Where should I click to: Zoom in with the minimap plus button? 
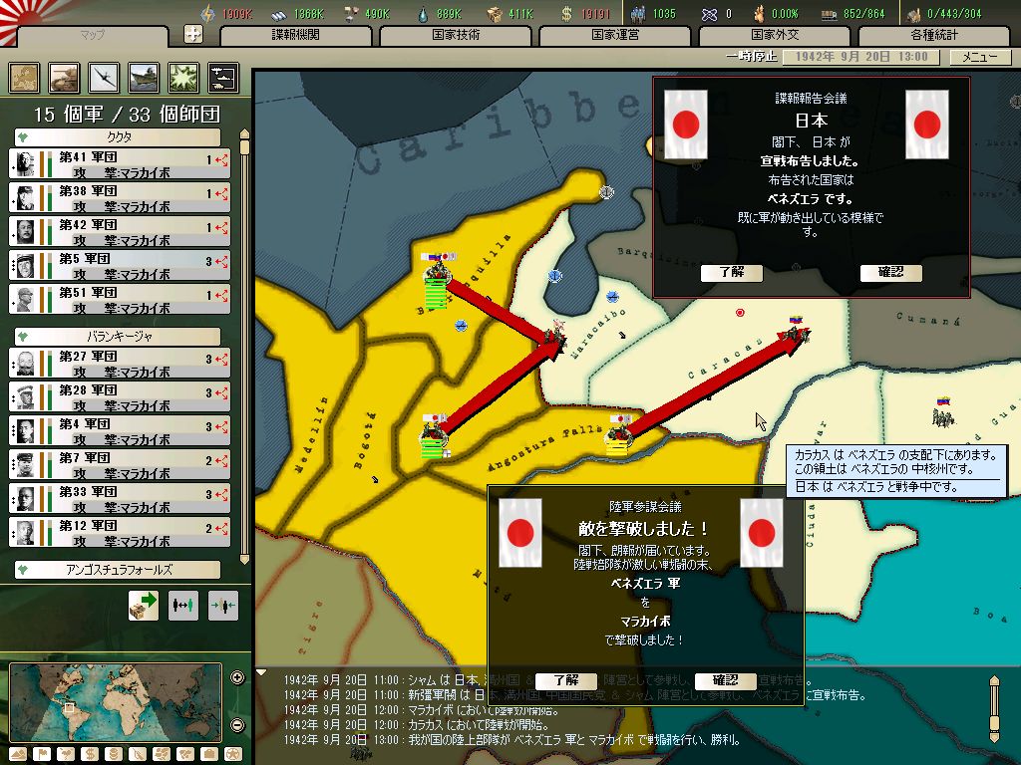pyautogui.click(x=237, y=677)
